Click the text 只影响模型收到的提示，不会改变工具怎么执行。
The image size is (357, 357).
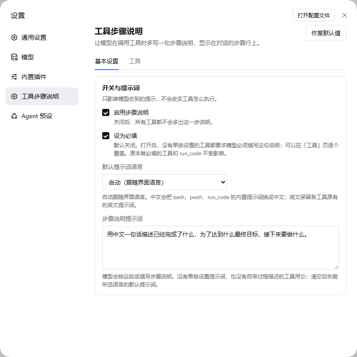(x=160, y=99)
